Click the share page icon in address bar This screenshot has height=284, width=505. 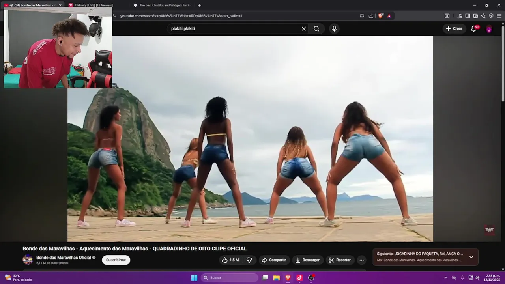click(x=371, y=16)
